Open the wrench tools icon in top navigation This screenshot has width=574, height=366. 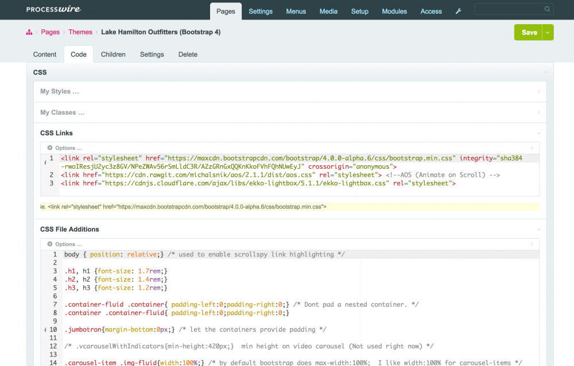coord(458,11)
